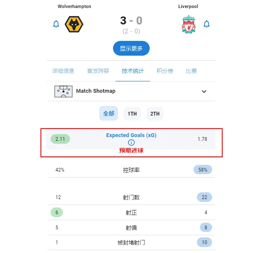Switch to the 首发阵容 tab
Image resolution: width=253 pixels, height=253 pixels.
(x=98, y=71)
